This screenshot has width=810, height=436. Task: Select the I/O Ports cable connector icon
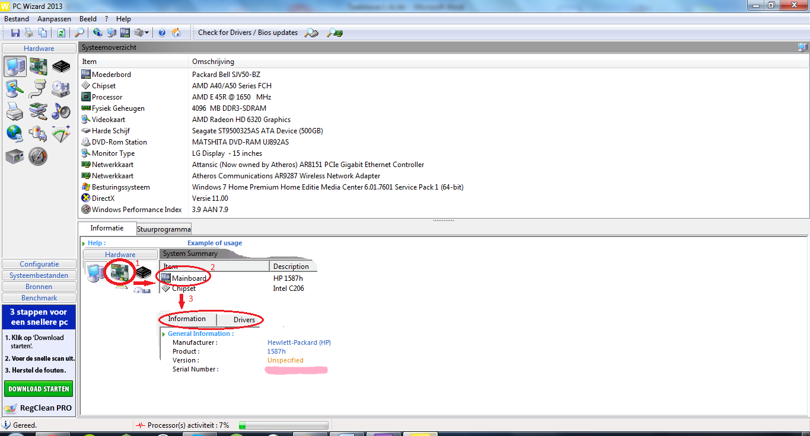tap(38, 89)
